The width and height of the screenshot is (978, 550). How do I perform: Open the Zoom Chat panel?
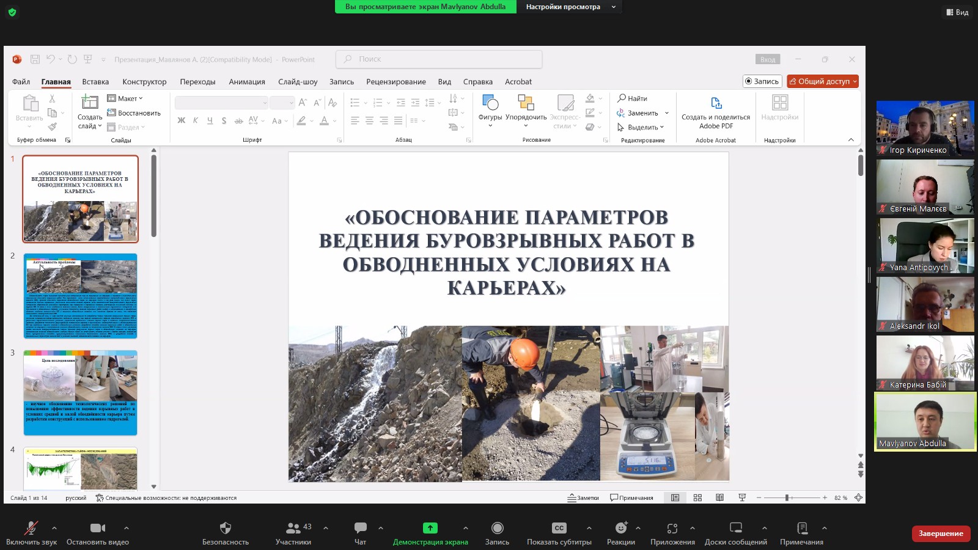click(360, 528)
